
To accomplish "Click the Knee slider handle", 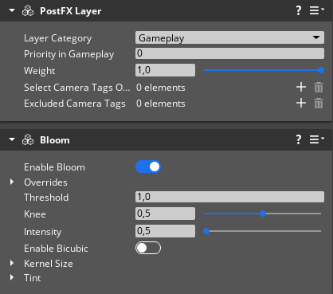I will [x=263, y=214].
